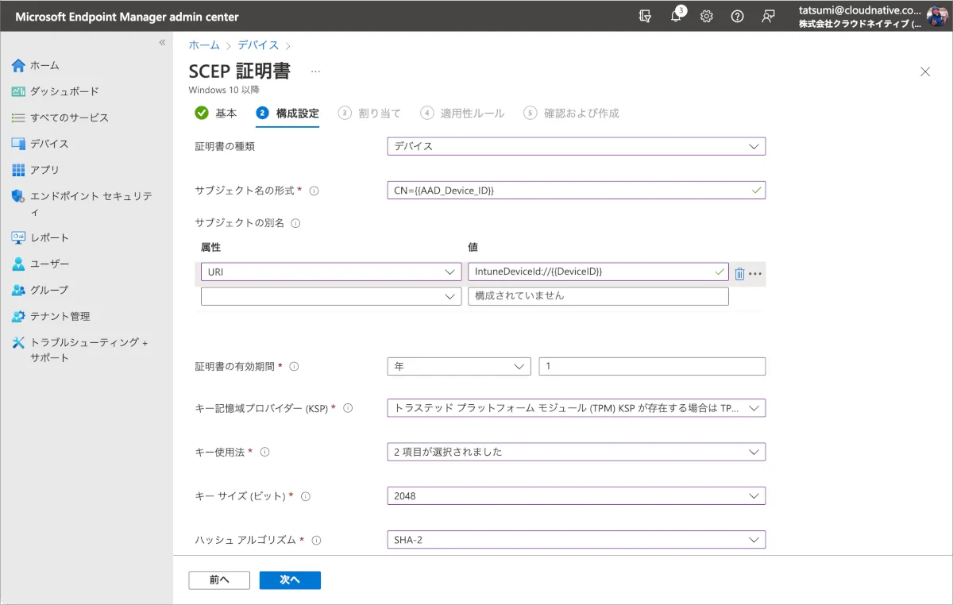This screenshot has height=605, width=953.
Task: Click the help question mark icon
Action: pyautogui.click(x=737, y=17)
